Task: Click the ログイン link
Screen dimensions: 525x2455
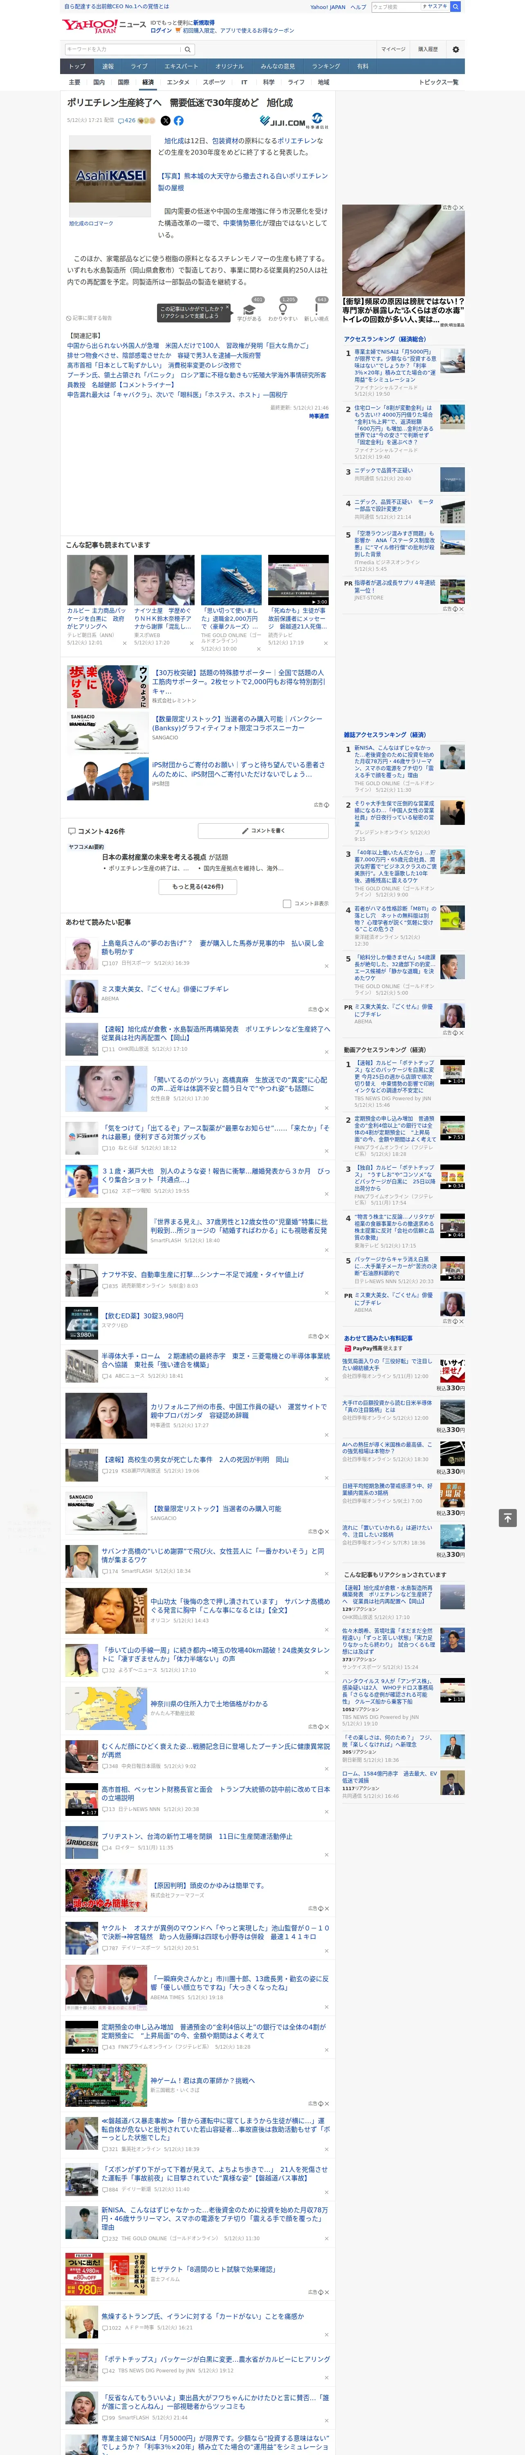Action: coord(161,31)
